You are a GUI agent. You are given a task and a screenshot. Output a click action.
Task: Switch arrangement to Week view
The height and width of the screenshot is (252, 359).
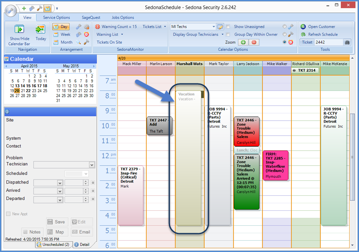(x=62, y=35)
